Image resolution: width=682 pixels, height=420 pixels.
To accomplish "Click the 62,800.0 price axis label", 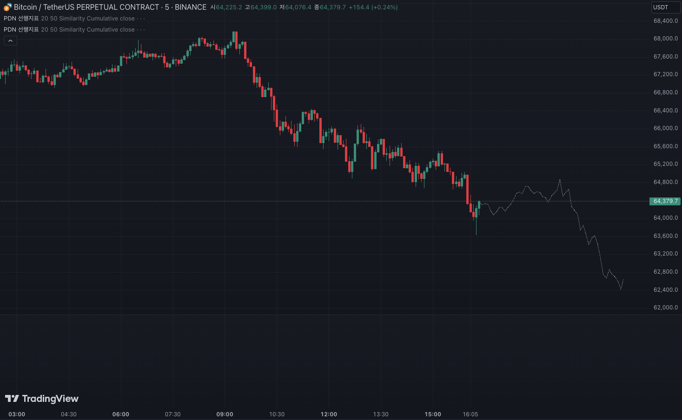I will (666, 272).
